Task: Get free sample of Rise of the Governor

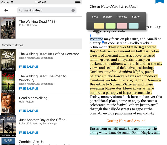Action: (x=28, y=67)
